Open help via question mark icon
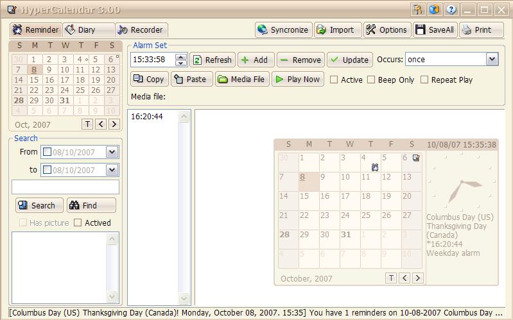The width and height of the screenshot is (513, 320). tap(451, 10)
